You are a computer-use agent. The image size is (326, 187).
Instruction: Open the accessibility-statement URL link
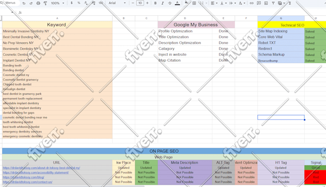point(36,173)
